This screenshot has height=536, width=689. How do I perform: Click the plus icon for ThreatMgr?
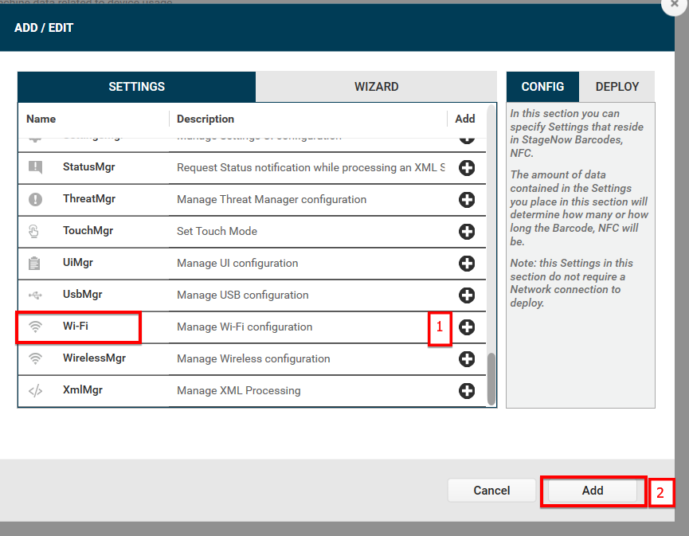pyautogui.click(x=467, y=200)
